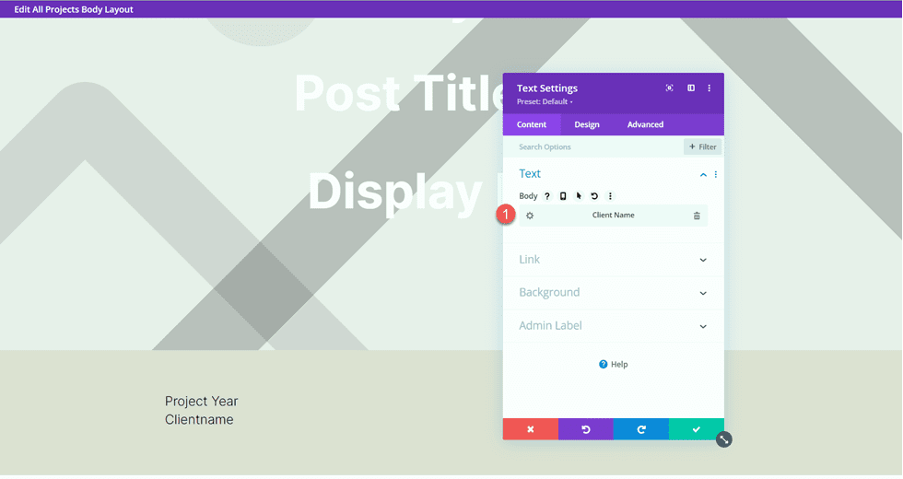Open the Help link
Viewport: 903px width, 479px height.
pyautogui.click(x=614, y=365)
